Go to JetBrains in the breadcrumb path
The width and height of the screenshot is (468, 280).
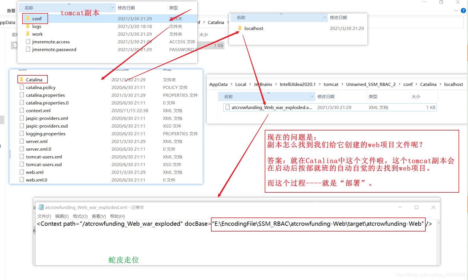pyautogui.click(x=263, y=84)
